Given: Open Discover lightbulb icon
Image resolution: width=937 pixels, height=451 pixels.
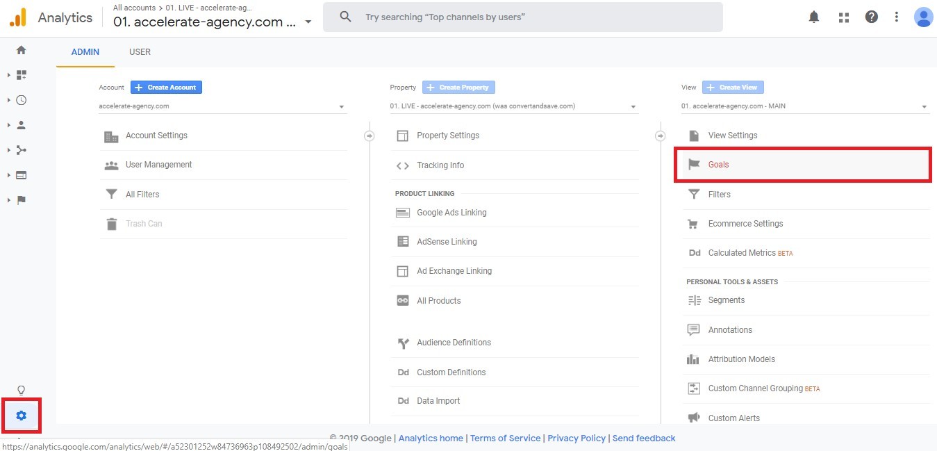Looking at the screenshot, I should (21, 390).
